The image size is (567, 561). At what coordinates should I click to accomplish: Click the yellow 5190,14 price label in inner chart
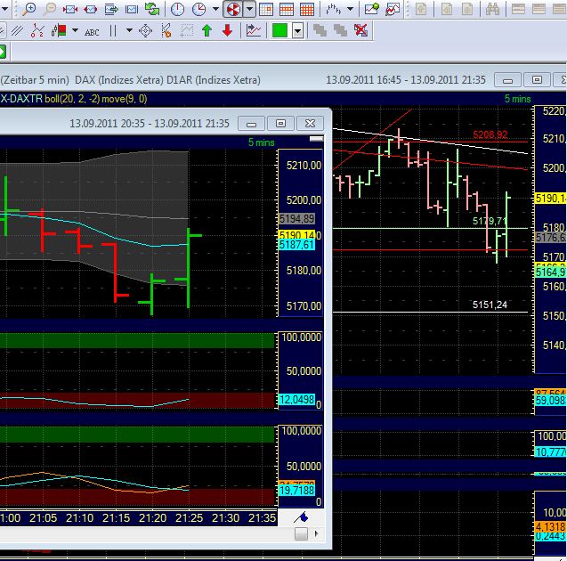pyautogui.click(x=297, y=235)
